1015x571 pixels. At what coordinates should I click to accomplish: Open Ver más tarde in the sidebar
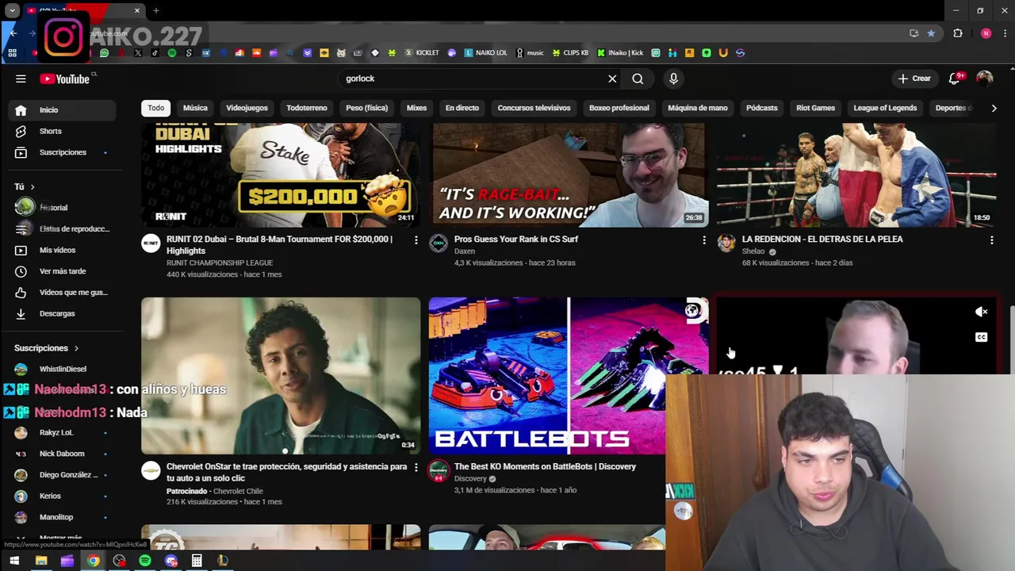click(63, 271)
